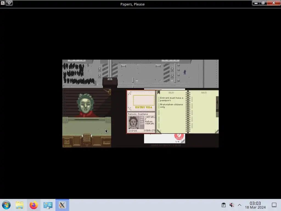The height and width of the screenshot is (211, 281).
Task: Click the document slot on the counter
Action: (86, 120)
